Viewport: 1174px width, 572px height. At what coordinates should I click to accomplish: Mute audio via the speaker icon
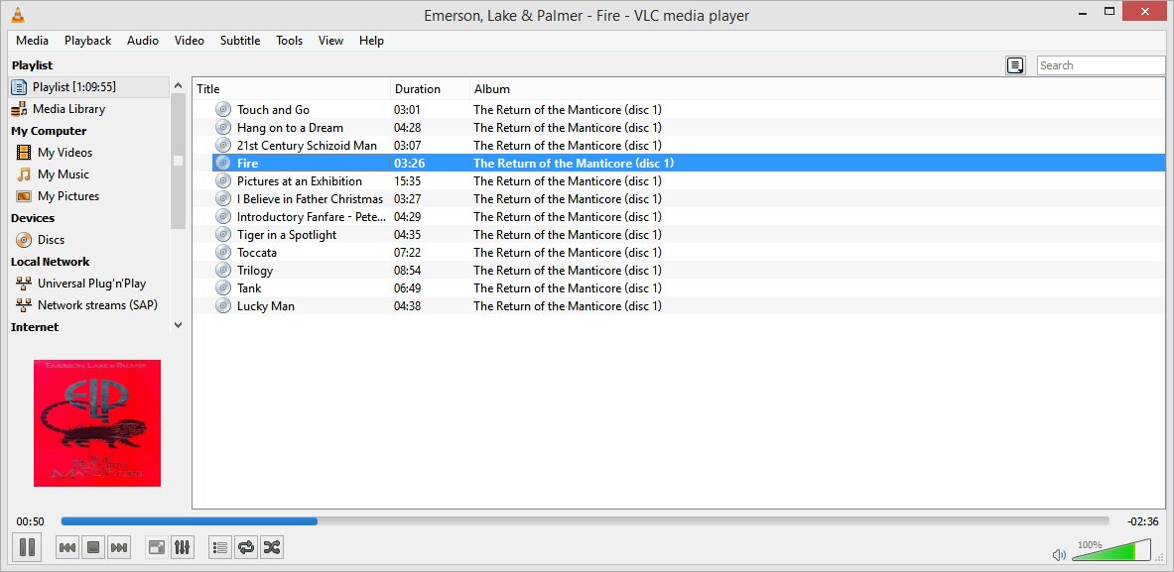[1059, 555]
